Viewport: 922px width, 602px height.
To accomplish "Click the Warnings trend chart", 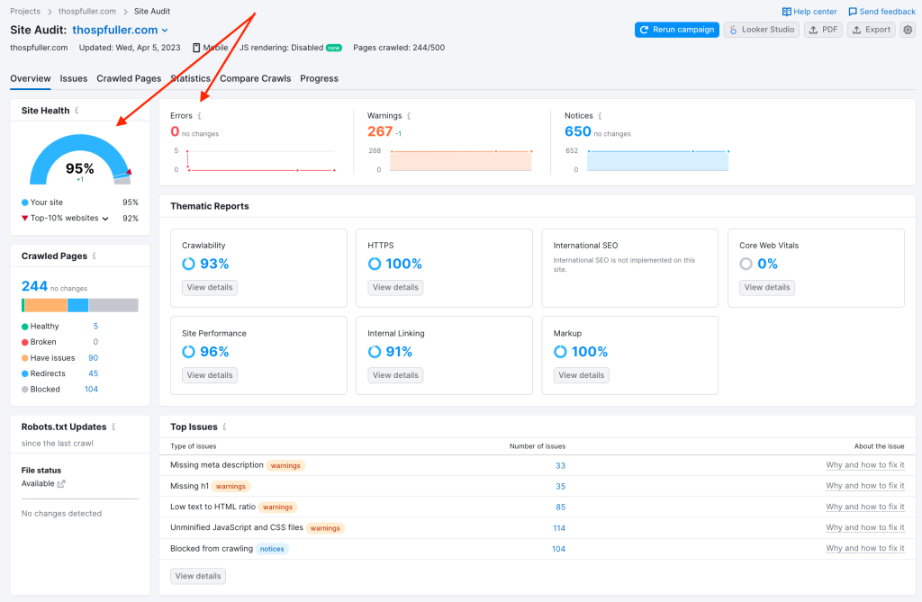I will pyautogui.click(x=460, y=160).
